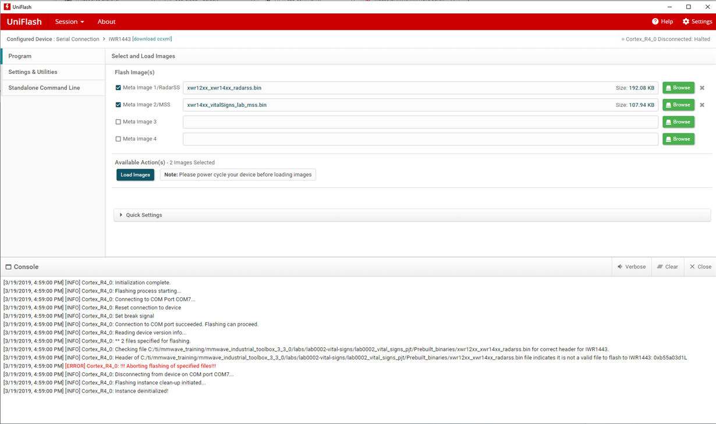Remove Meta Image 1 with the X icon

pyautogui.click(x=702, y=88)
